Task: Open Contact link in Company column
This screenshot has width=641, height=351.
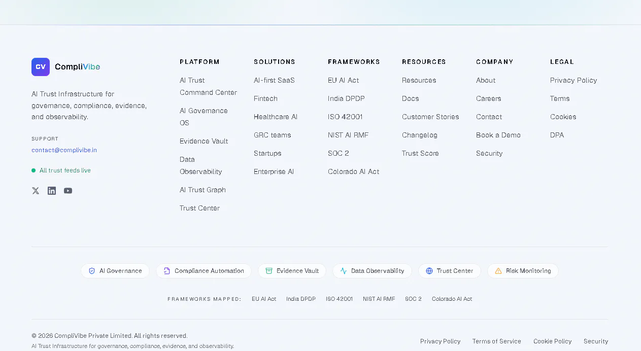Action: [x=489, y=117]
